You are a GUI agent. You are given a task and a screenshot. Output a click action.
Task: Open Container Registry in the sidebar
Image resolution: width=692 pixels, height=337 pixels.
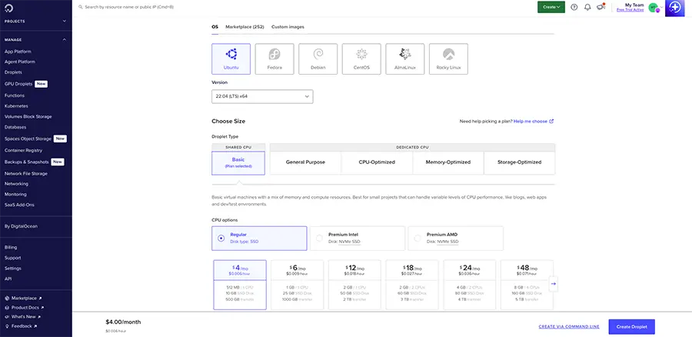coord(23,150)
